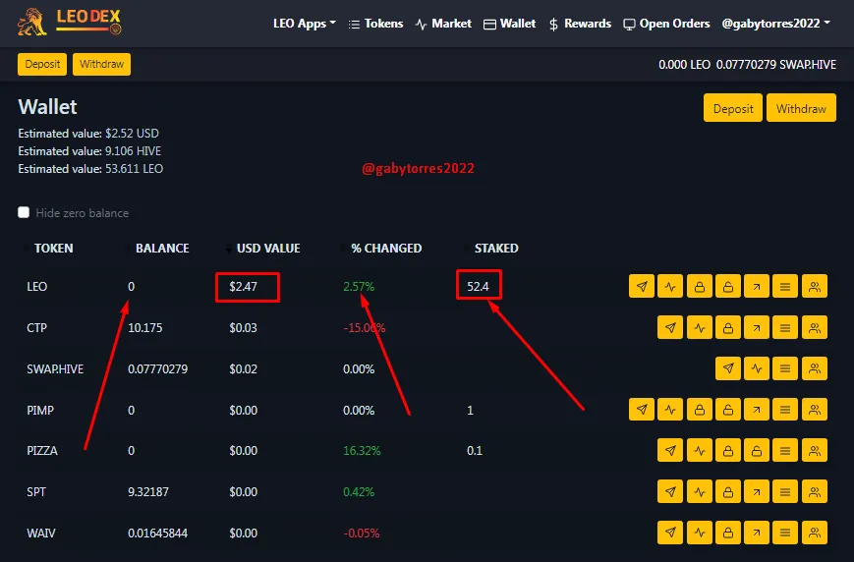Image resolution: width=854 pixels, height=562 pixels.
Task: Click the PIMP staked value 1
Action: 470,410
